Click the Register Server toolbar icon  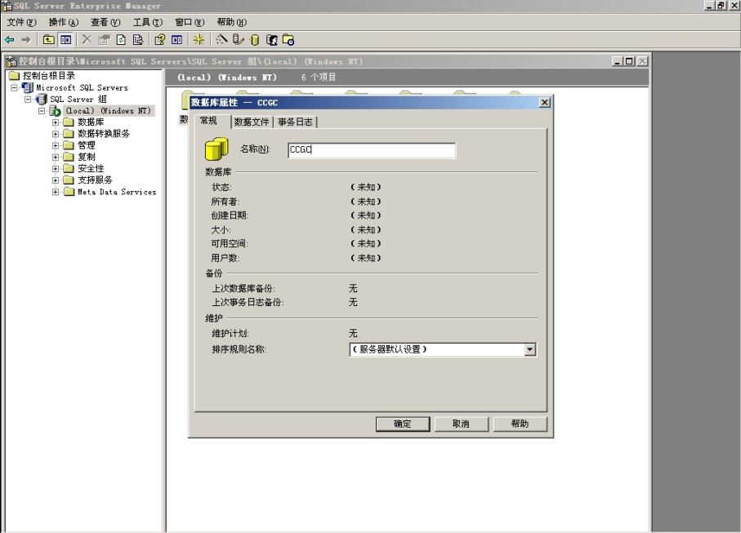[x=239, y=40]
